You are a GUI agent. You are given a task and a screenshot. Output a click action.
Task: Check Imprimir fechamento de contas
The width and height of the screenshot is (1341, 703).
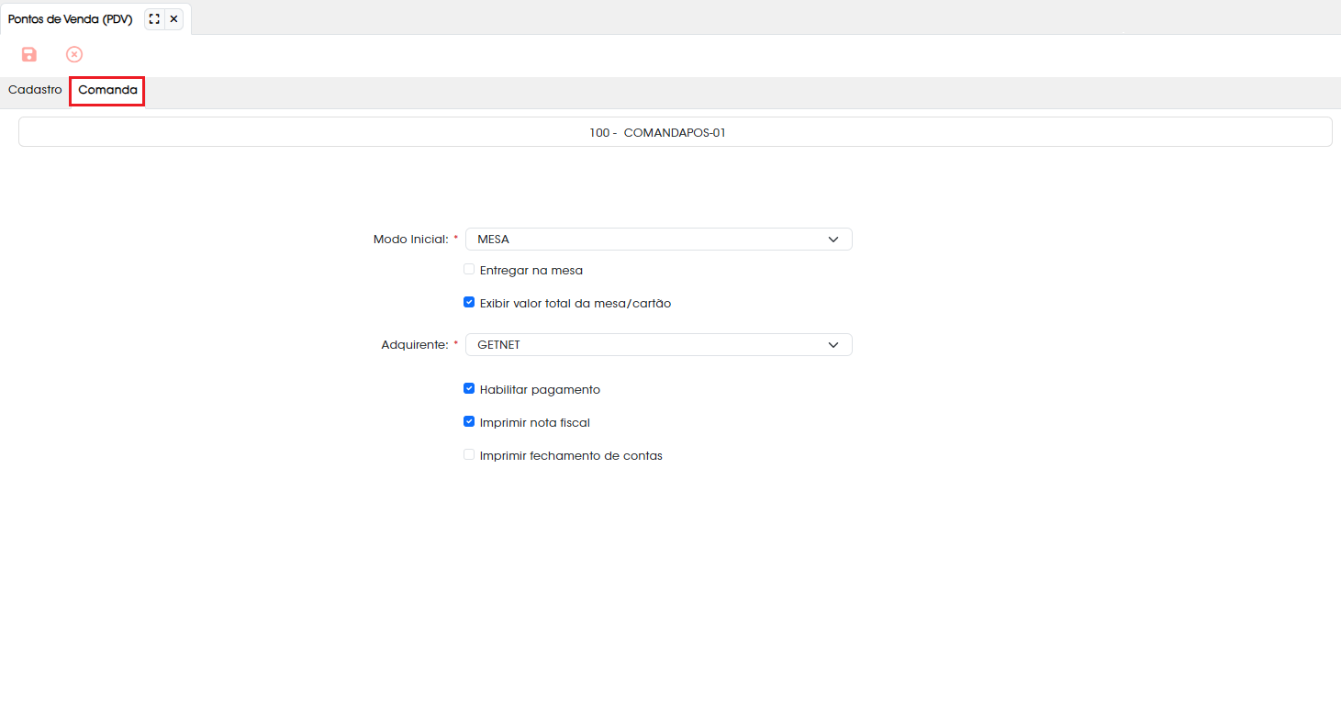469,455
